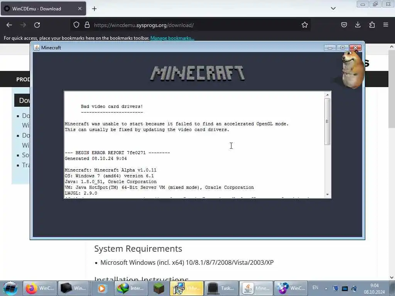Viewport: 395px width, 296px height.
Task: Open the Firefox downloads panel
Action: (358, 25)
